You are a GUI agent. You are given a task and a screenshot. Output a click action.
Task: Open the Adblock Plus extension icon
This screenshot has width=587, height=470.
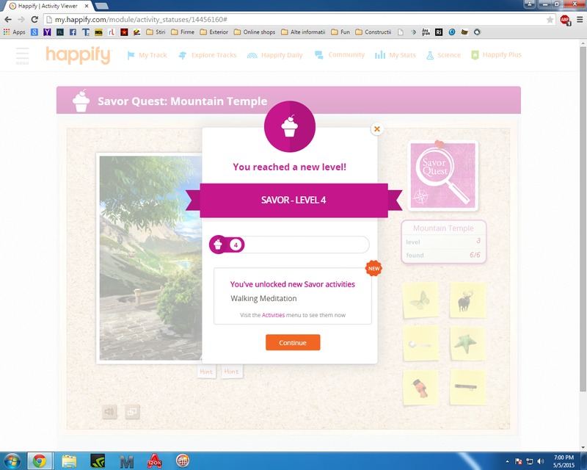tap(565, 20)
